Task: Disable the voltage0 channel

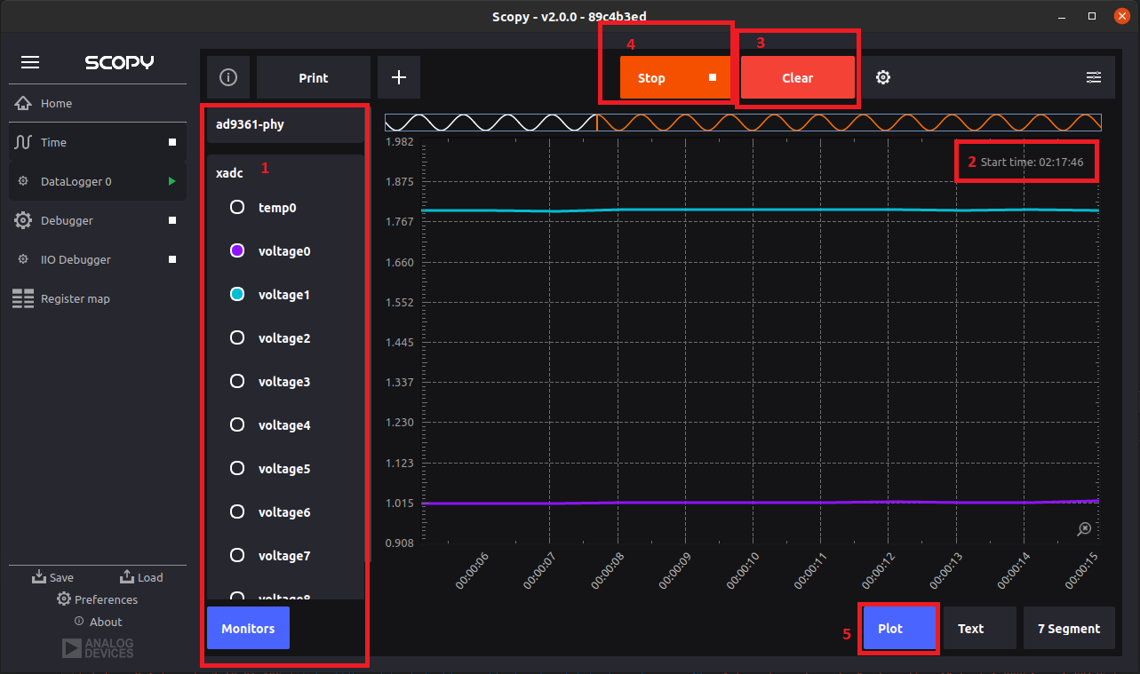Action: 237,250
